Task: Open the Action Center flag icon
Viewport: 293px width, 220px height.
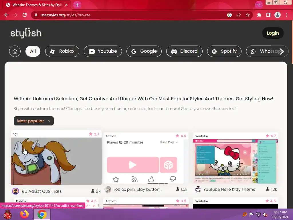Action: point(252,214)
